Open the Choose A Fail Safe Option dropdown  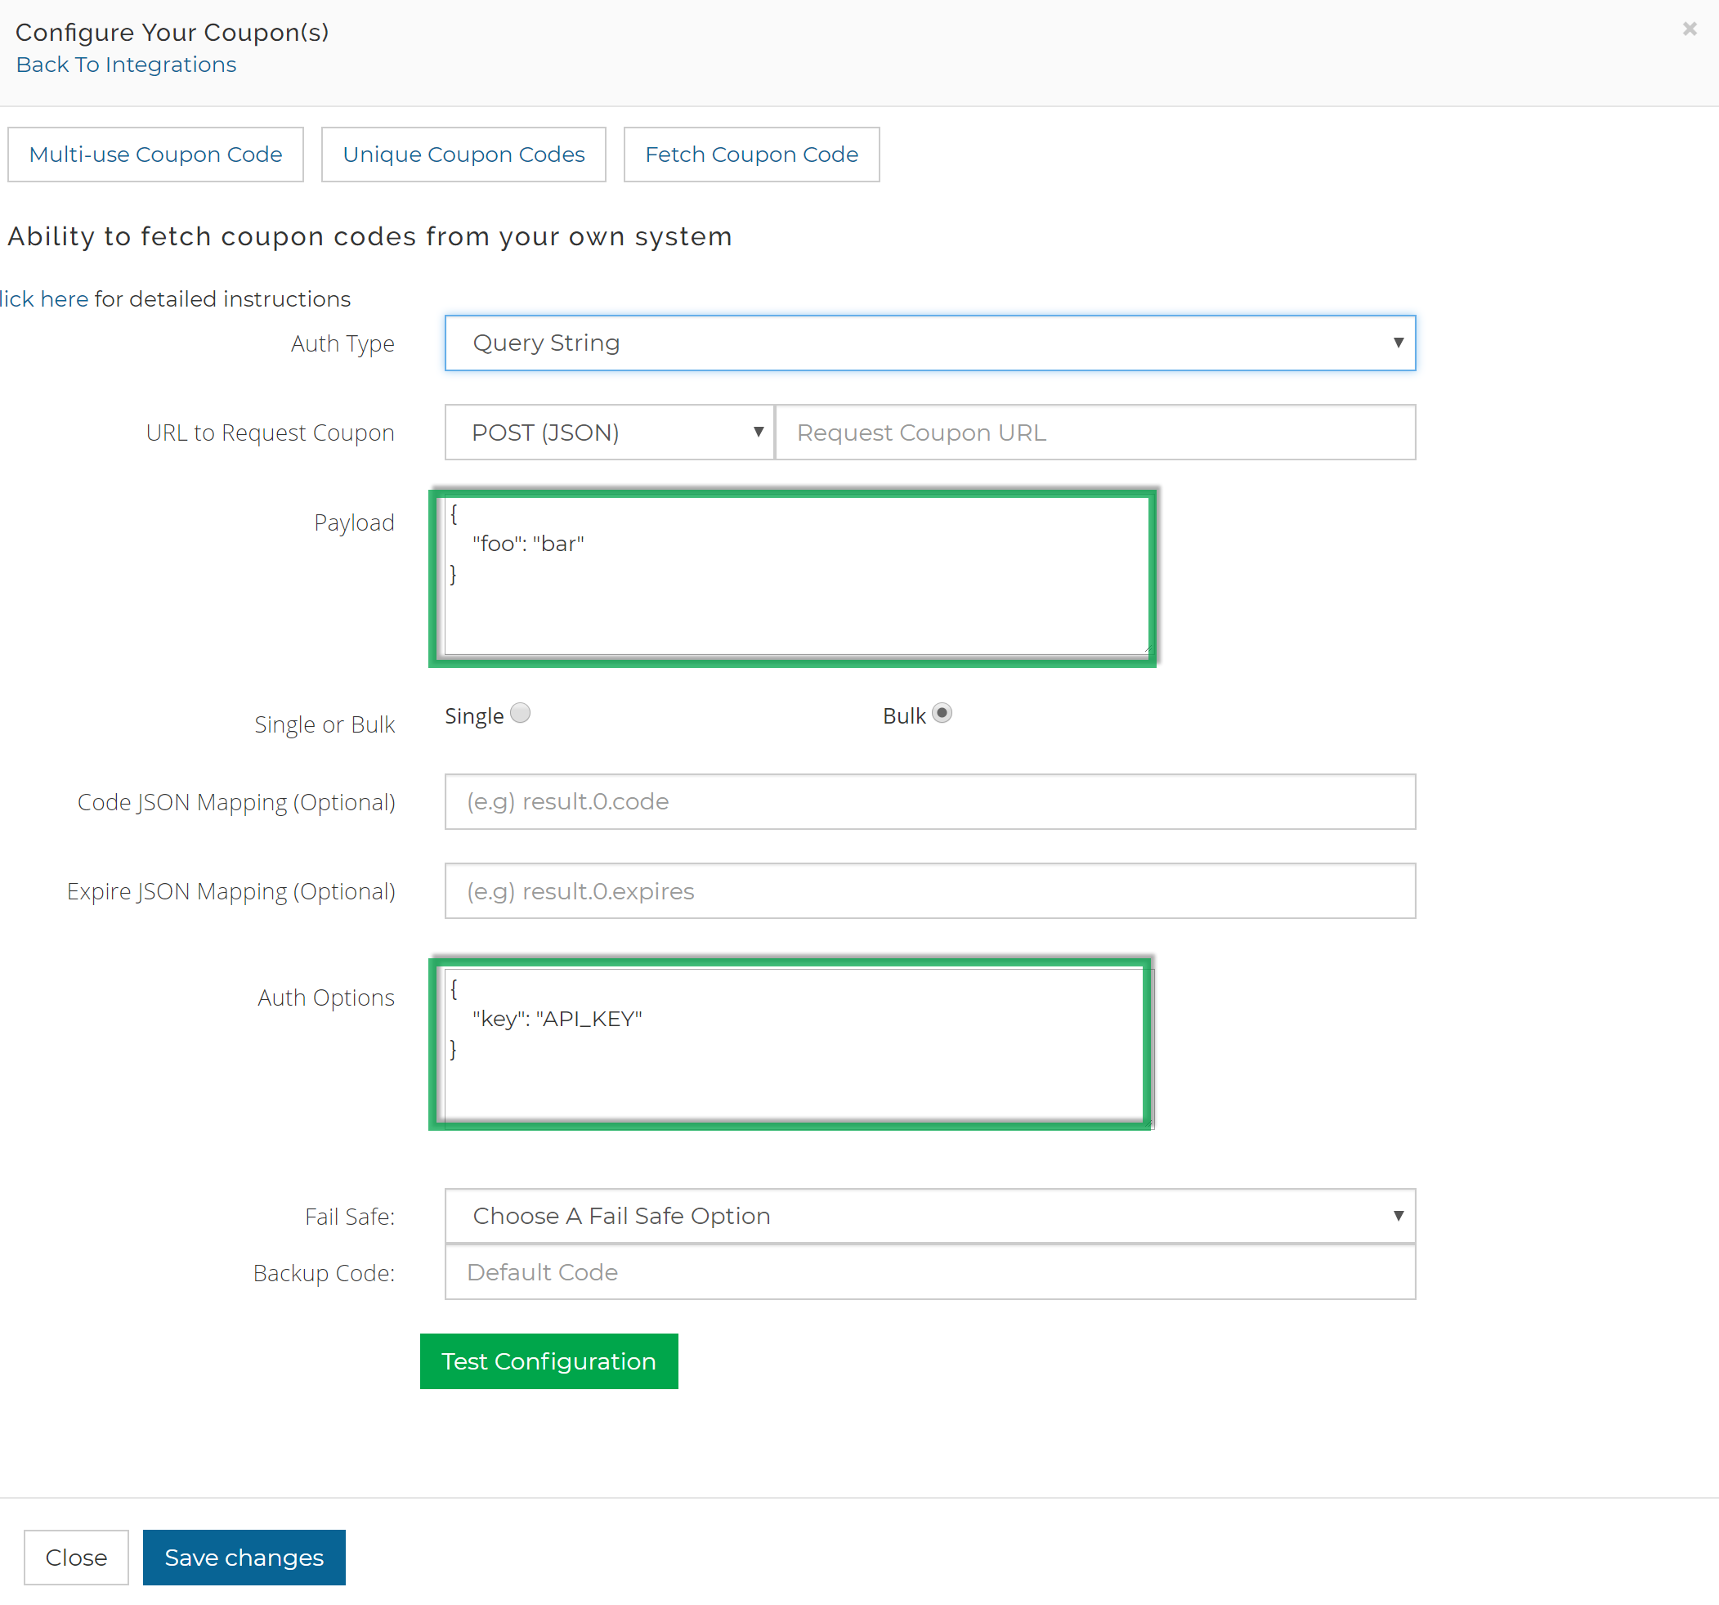929,1215
